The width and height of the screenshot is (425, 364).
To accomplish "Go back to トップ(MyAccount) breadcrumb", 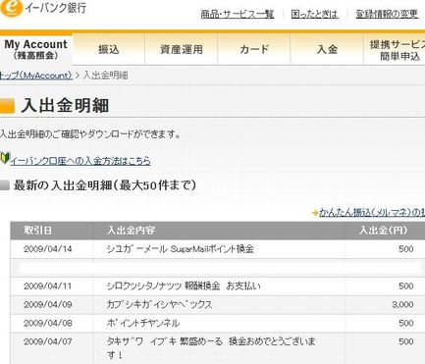I will click(36, 76).
